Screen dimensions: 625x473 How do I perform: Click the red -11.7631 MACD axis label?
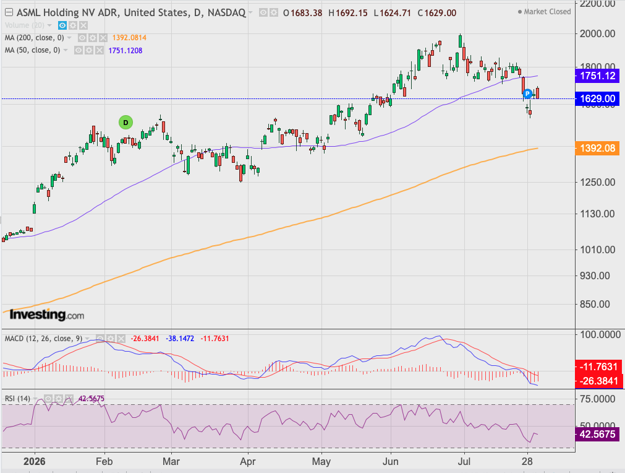(598, 367)
